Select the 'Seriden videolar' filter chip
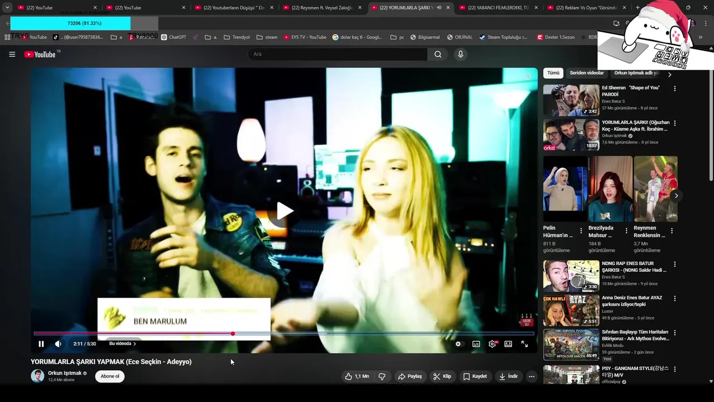The width and height of the screenshot is (714, 402). [x=587, y=73]
